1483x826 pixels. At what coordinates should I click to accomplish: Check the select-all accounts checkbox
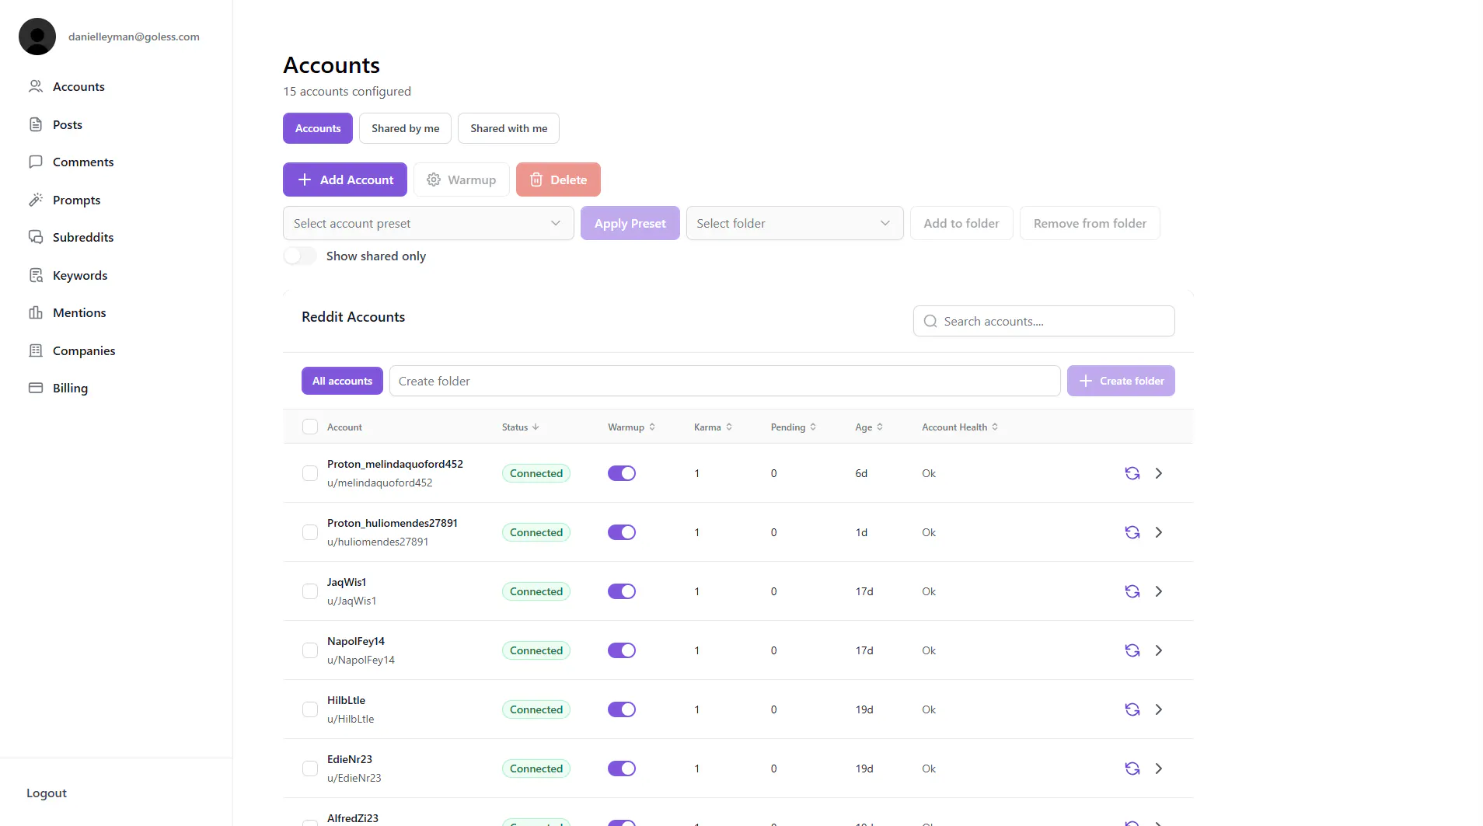[x=310, y=427]
